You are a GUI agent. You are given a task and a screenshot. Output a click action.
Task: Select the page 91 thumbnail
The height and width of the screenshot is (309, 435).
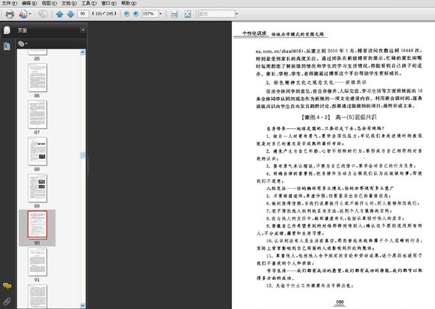[37, 262]
